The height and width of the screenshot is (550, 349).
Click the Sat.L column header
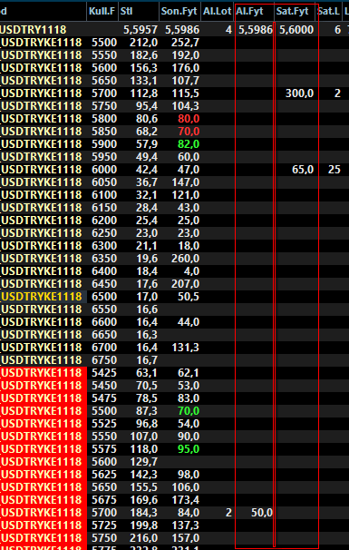tap(328, 12)
